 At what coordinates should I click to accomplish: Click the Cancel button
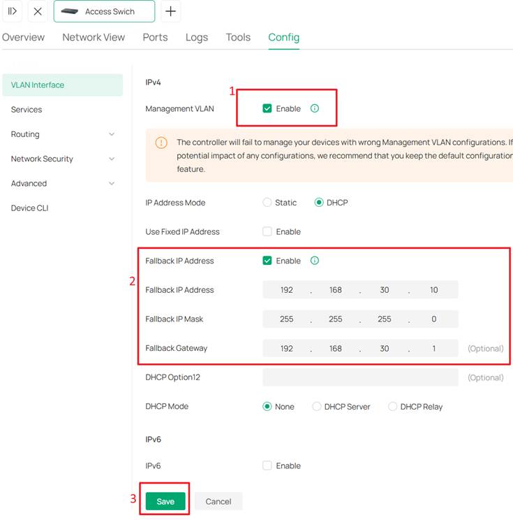[x=218, y=501]
